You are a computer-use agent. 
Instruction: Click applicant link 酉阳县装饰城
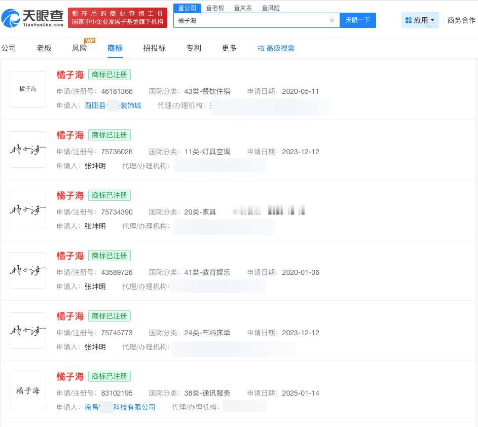pos(114,105)
